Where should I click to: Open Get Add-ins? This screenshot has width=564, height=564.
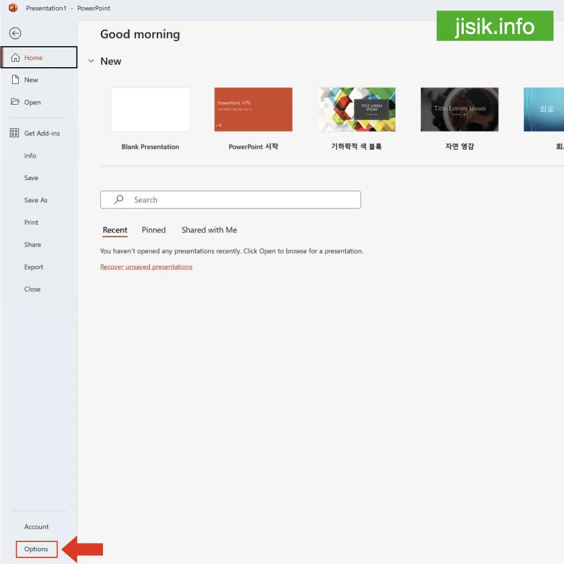39,133
